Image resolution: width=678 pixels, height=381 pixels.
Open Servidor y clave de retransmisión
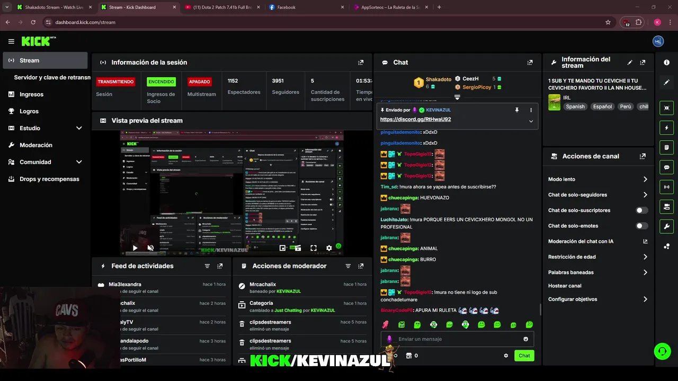(52, 77)
